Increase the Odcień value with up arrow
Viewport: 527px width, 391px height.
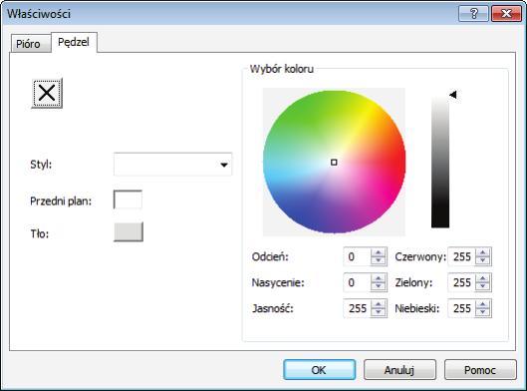379,252
